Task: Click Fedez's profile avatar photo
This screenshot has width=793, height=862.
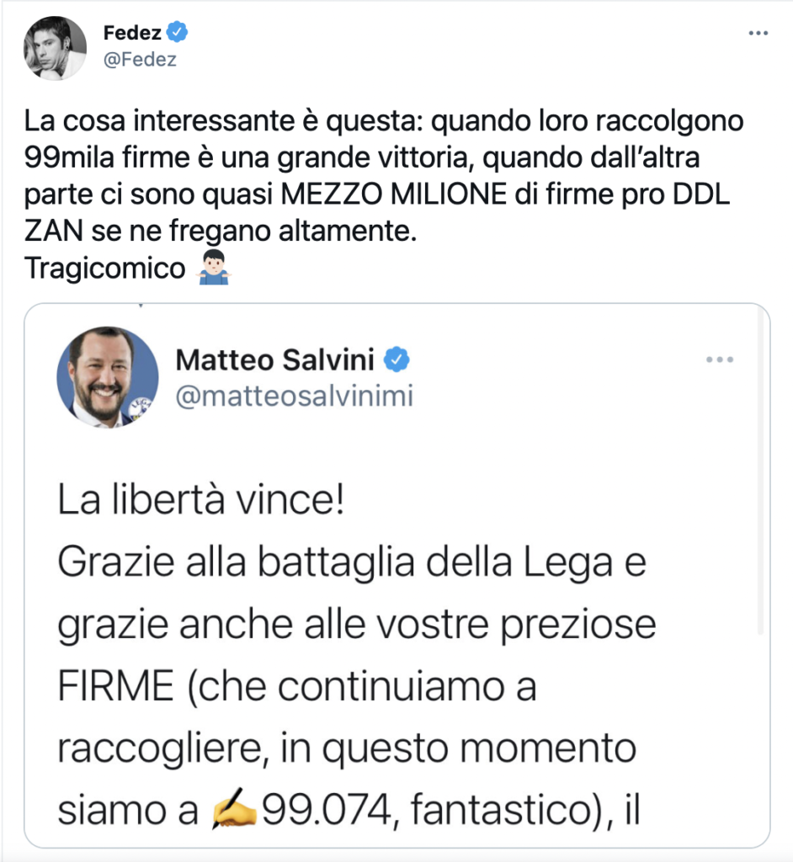Action: pos(55,46)
